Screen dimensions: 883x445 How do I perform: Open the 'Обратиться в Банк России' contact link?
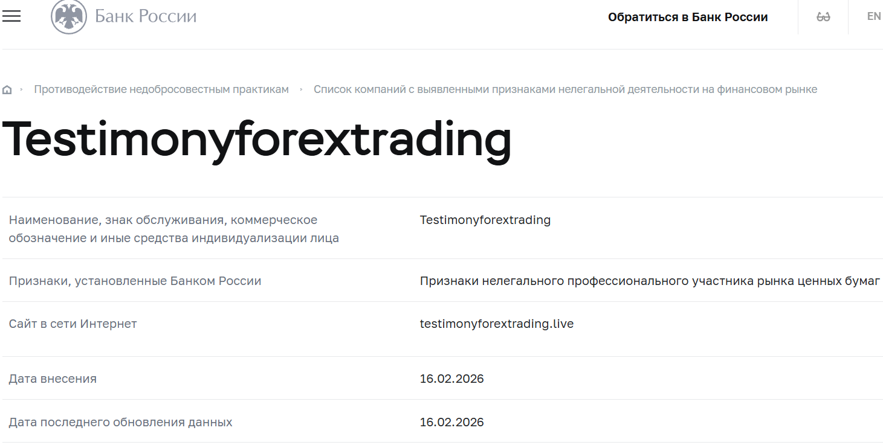point(687,17)
